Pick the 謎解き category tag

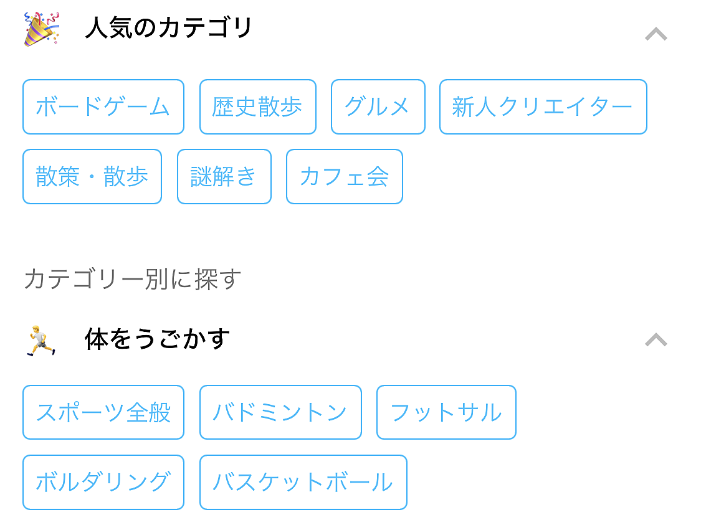[x=224, y=176]
